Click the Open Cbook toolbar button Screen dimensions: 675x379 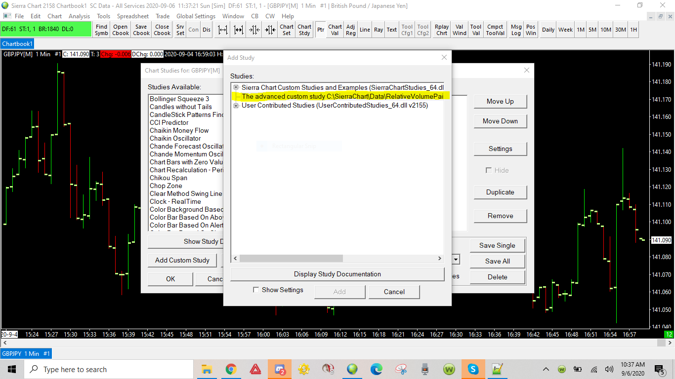(x=121, y=30)
